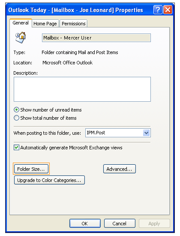This screenshot has width=180, height=236.
Task: Switch to the Home Page tab
Action: point(45,24)
